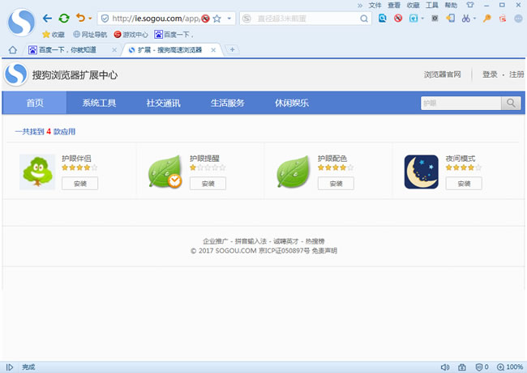Open the 查看 menu
Image resolution: width=527 pixels, height=373 pixels.
click(x=394, y=5)
